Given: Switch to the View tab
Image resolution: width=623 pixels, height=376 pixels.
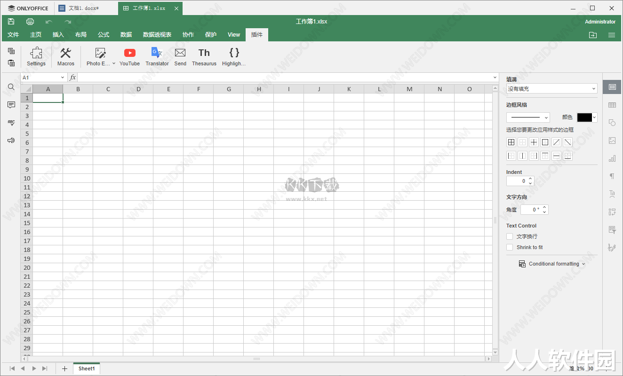Looking at the screenshot, I should [x=234, y=35].
